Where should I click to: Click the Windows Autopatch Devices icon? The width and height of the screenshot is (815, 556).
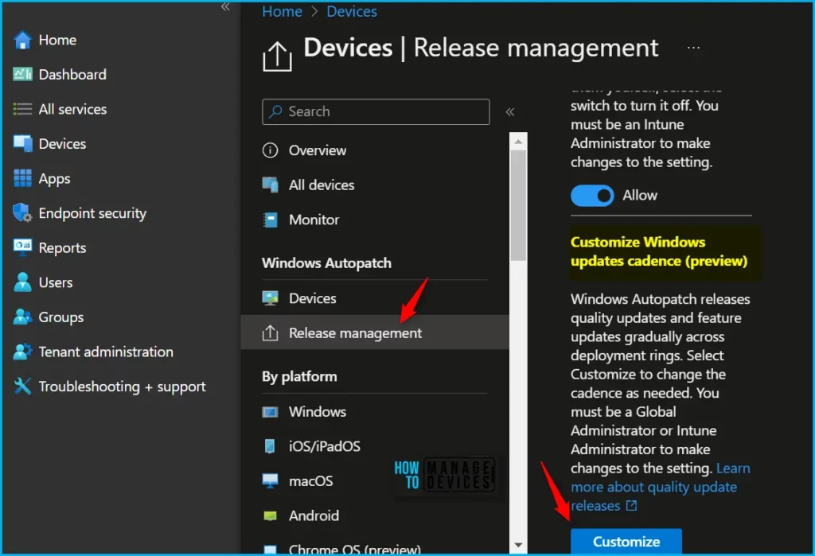point(270,298)
